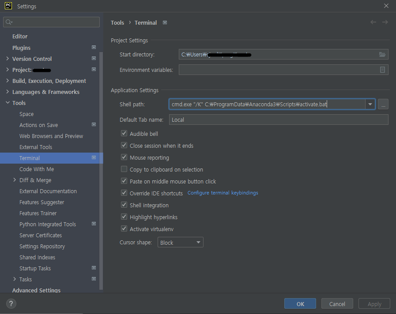Open help with the question mark button

[x=11, y=304]
